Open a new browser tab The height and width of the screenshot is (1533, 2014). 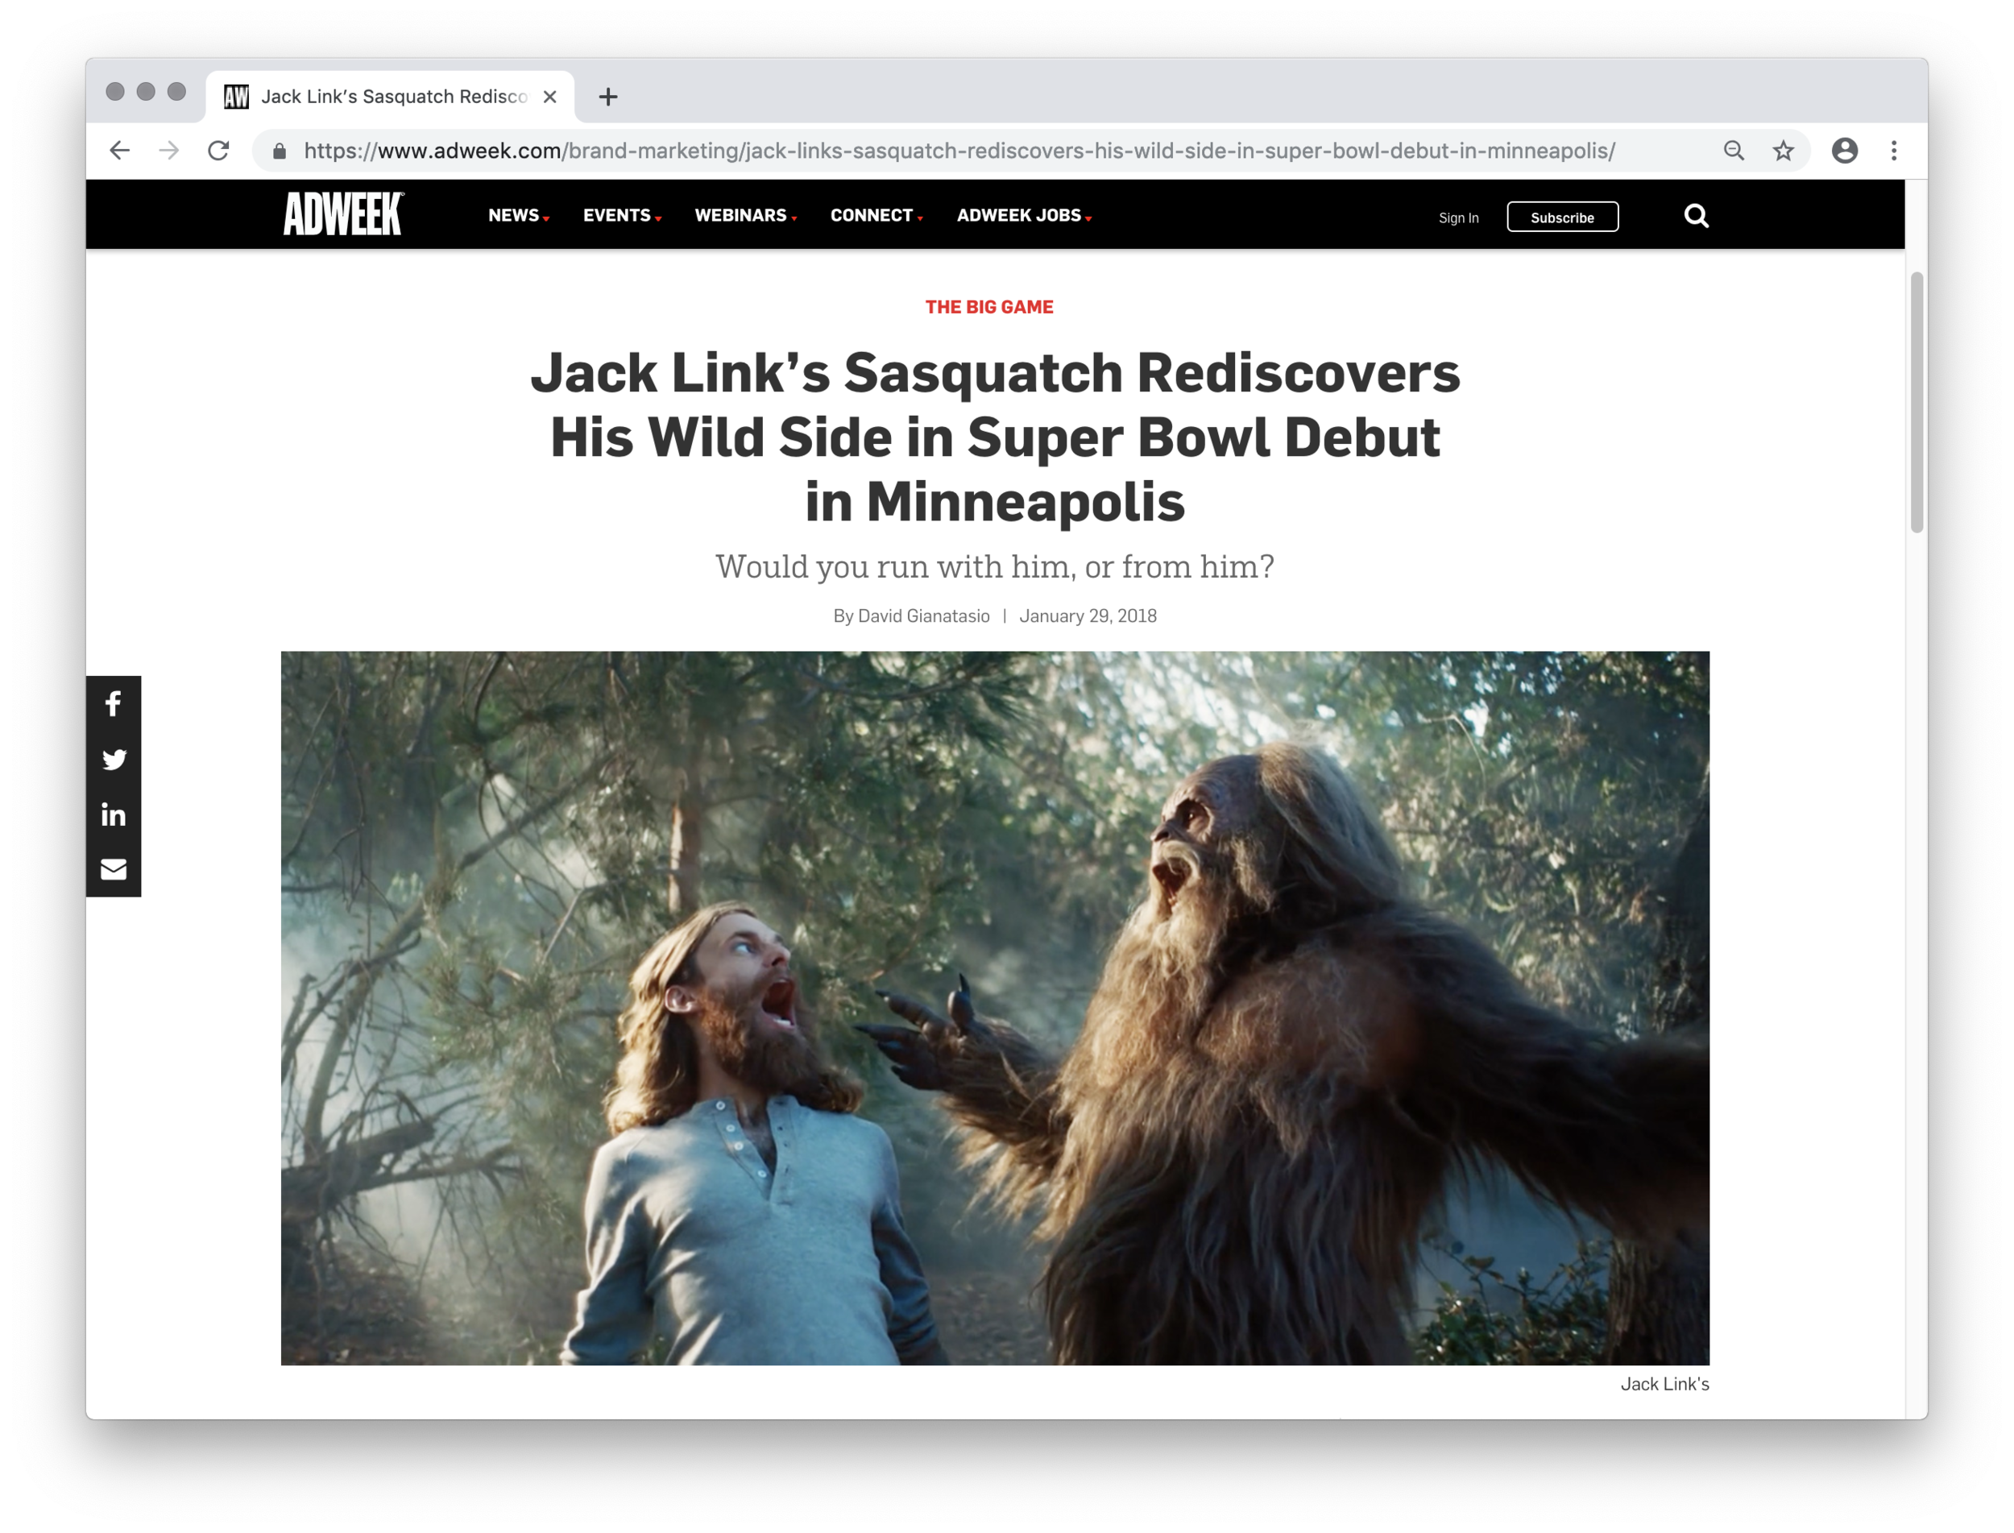[607, 97]
